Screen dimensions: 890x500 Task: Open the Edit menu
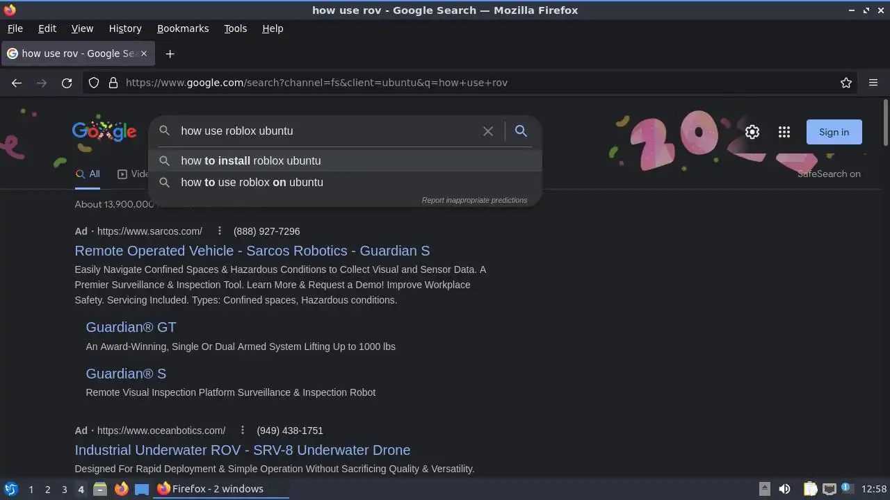click(x=47, y=28)
